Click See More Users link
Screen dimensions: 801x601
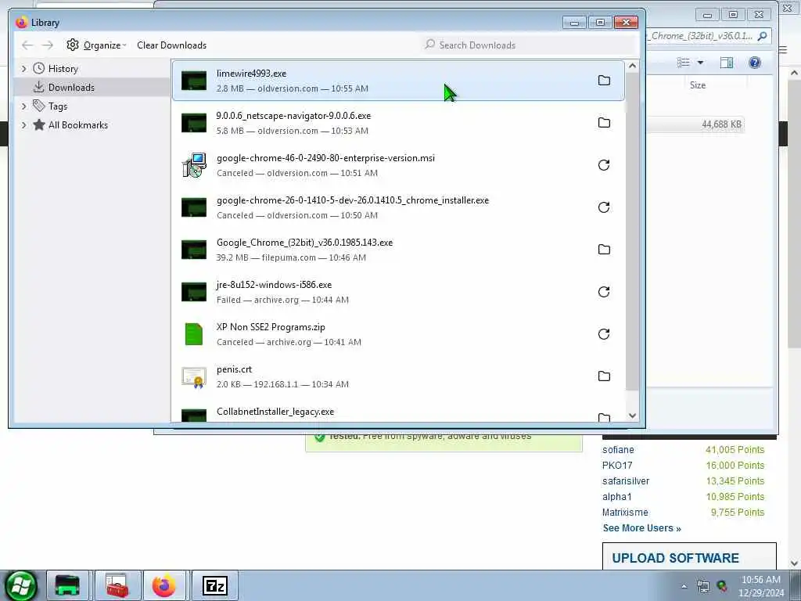tap(641, 528)
